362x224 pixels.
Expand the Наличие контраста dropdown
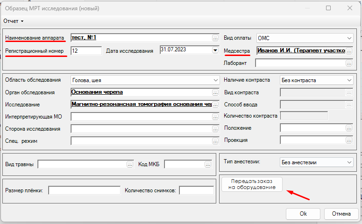coord(349,80)
